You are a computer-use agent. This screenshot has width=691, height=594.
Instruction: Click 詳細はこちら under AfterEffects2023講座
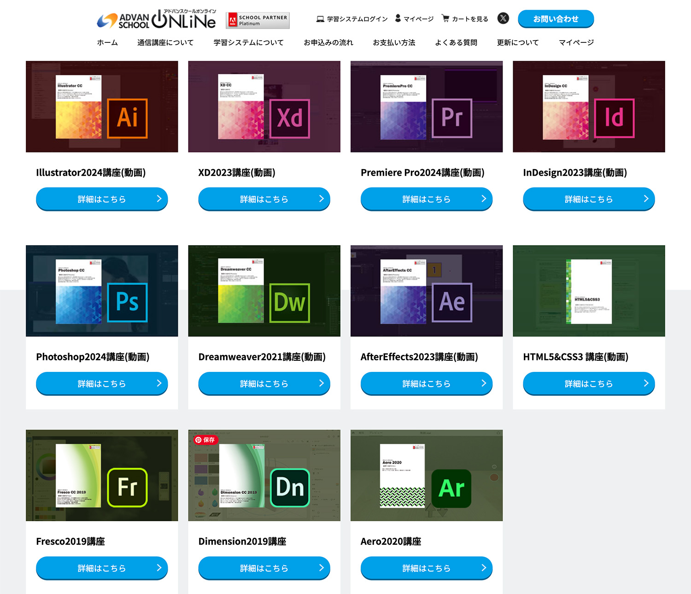[427, 383]
